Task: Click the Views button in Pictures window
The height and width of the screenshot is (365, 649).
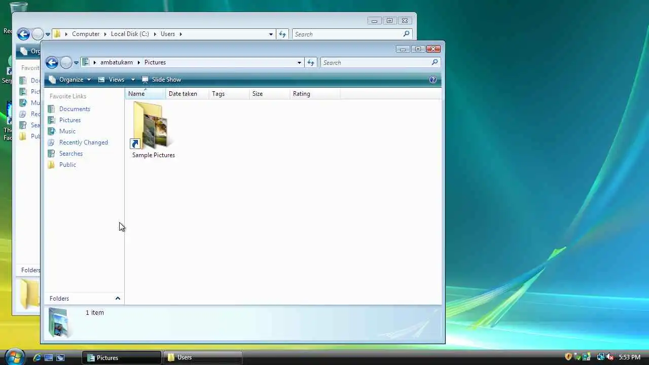Action: [x=111, y=80]
